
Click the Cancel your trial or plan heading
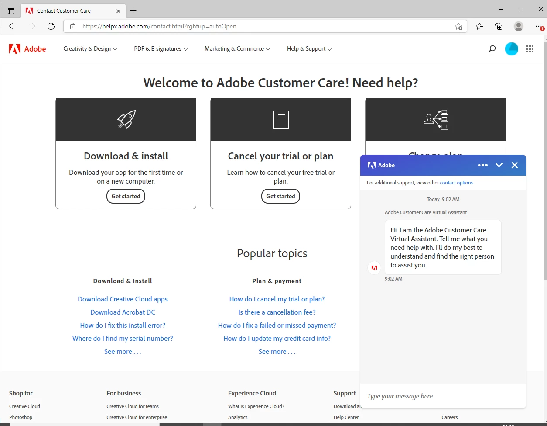pos(280,156)
